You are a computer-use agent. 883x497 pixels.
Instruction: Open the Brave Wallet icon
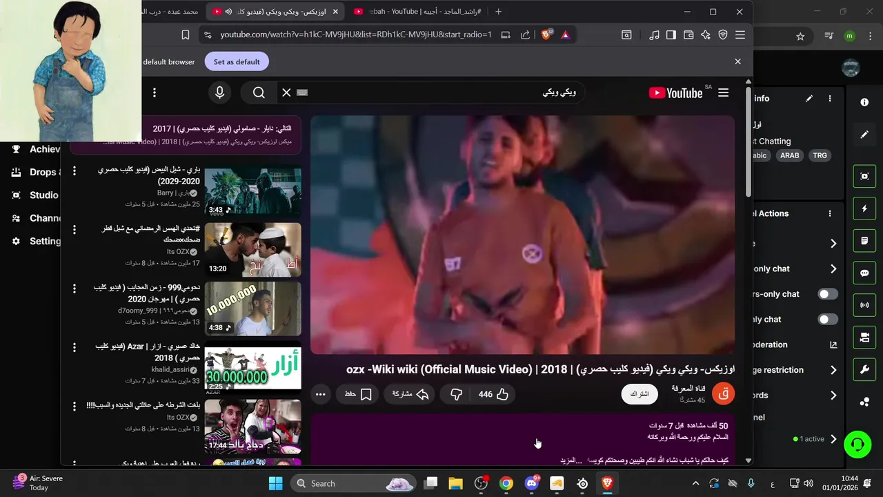coord(688,35)
